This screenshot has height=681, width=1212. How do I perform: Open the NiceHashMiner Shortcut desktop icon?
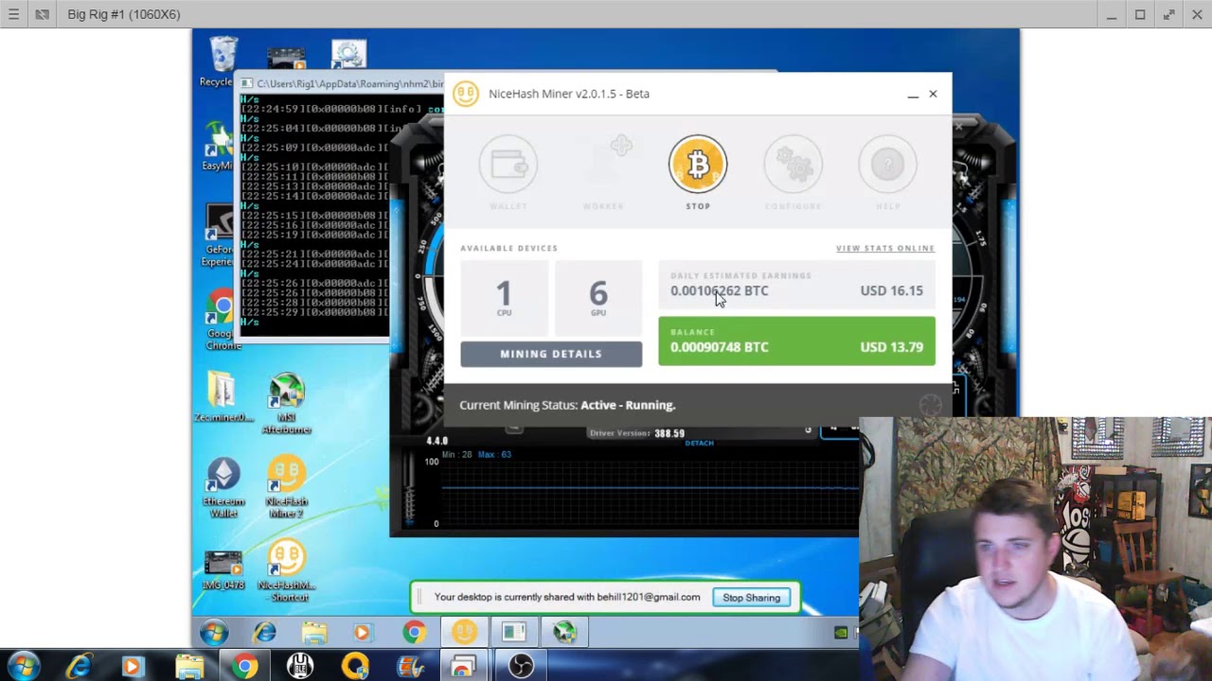click(x=286, y=571)
